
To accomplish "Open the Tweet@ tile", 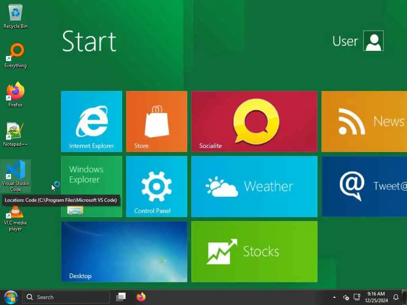I will click(364, 187).
